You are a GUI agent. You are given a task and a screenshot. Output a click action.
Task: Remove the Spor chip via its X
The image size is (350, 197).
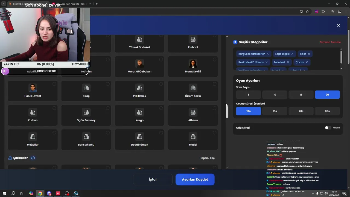point(309,54)
